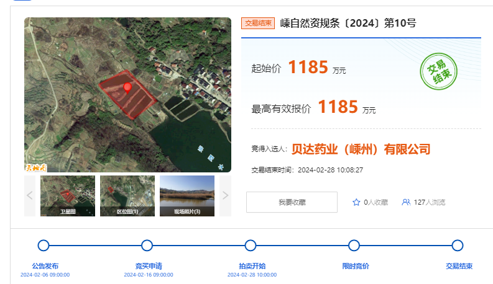Click the star icon beside 0人收藏
Viewport: 493px width, 284px height.
[x=356, y=202]
